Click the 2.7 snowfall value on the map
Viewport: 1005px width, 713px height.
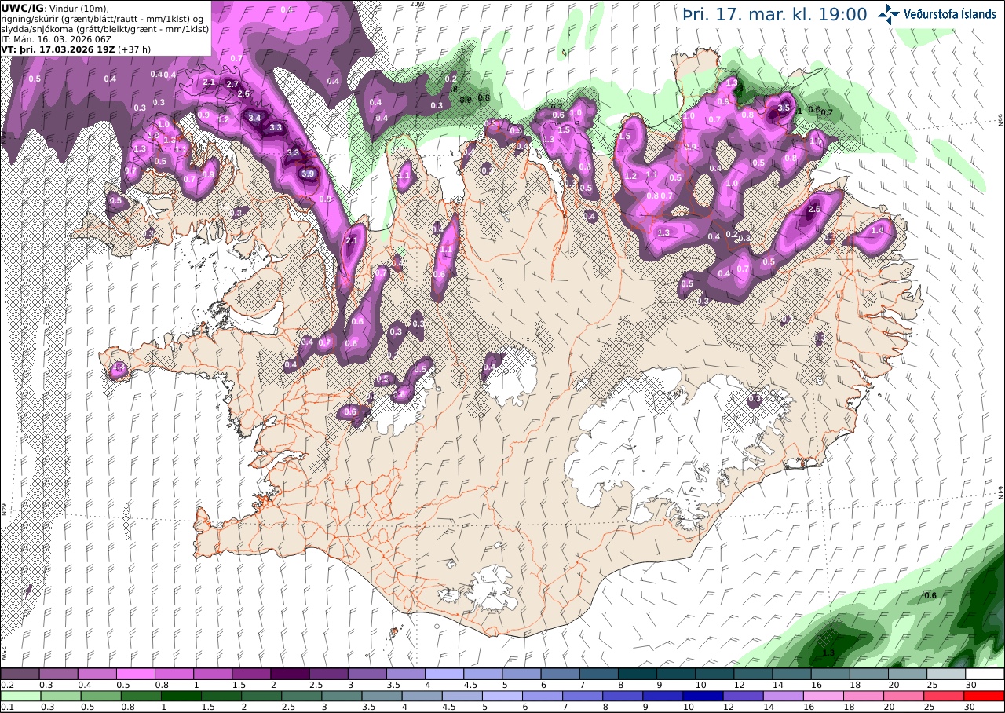click(x=232, y=84)
